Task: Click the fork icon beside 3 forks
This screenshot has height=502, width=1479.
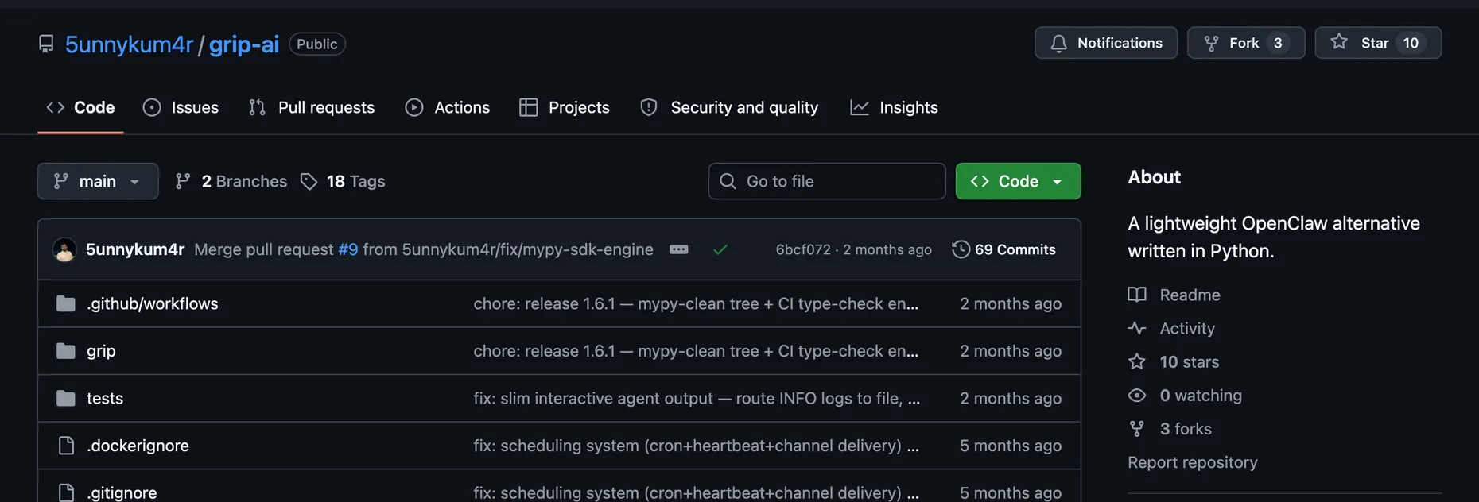Action: [1137, 429]
